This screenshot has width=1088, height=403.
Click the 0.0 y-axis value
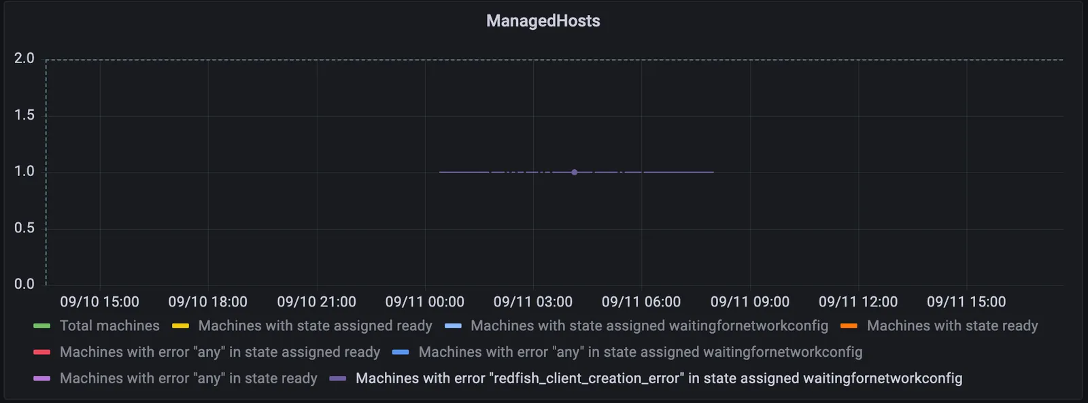[x=24, y=284]
